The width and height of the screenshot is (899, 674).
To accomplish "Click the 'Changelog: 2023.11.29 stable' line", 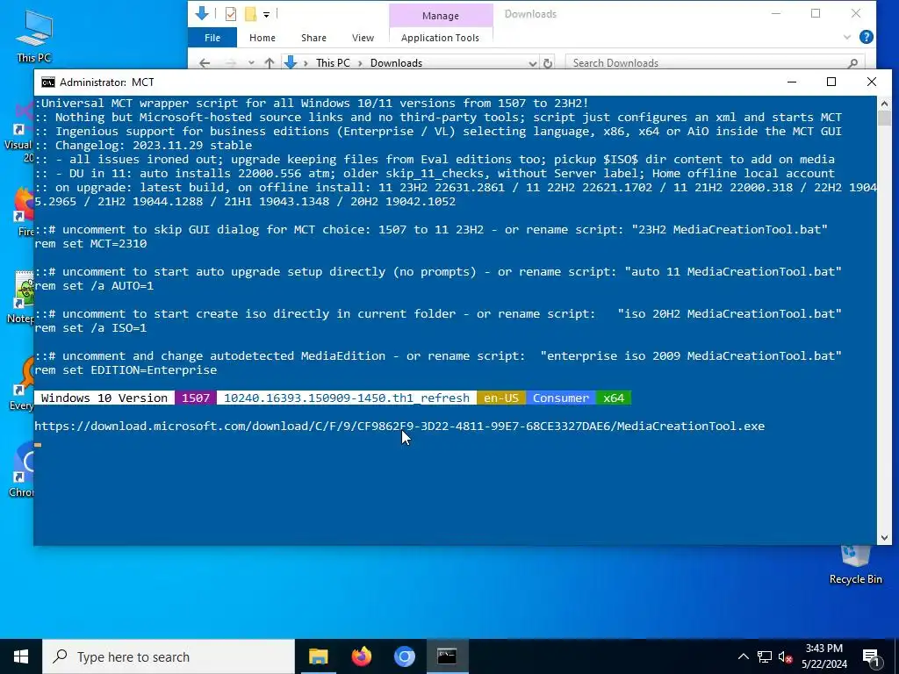I will (143, 145).
